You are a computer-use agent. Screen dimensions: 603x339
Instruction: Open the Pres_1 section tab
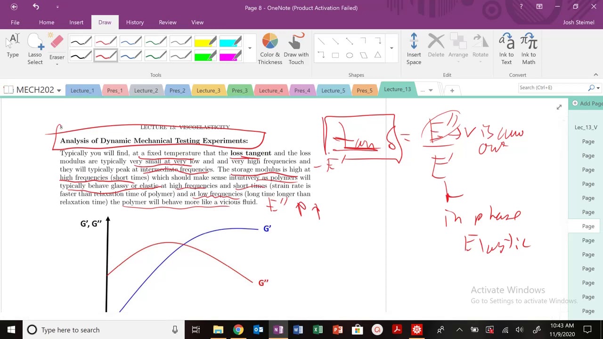[114, 90]
